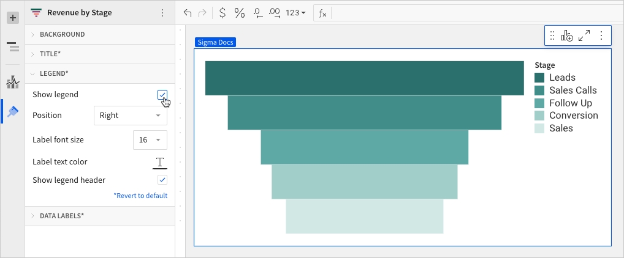This screenshot has width=624, height=258.
Task: Click the Revert to default link
Action: [140, 196]
